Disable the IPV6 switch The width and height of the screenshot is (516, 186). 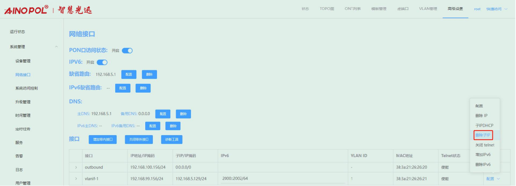[102, 63]
